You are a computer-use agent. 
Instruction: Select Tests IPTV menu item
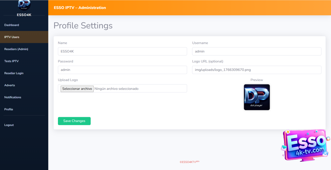click(x=11, y=61)
